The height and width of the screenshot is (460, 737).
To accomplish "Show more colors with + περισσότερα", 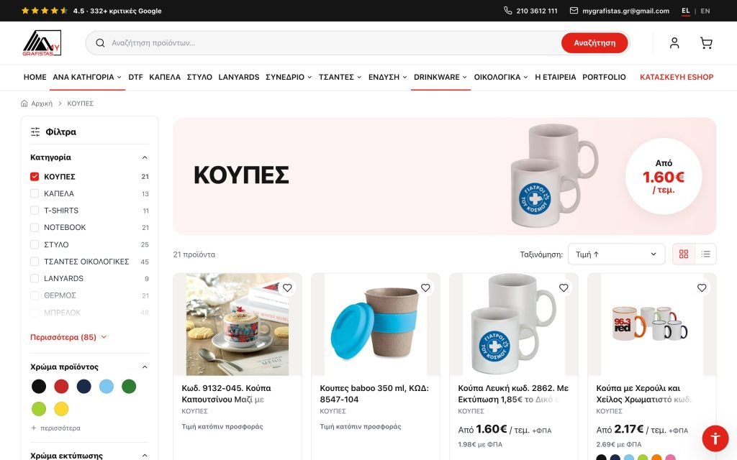I will 55,428.
